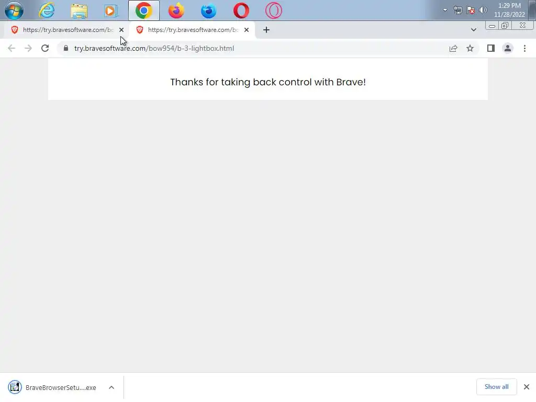Open a new tab with plus button
Image resolution: width=536 pixels, height=402 pixels.
(x=266, y=30)
